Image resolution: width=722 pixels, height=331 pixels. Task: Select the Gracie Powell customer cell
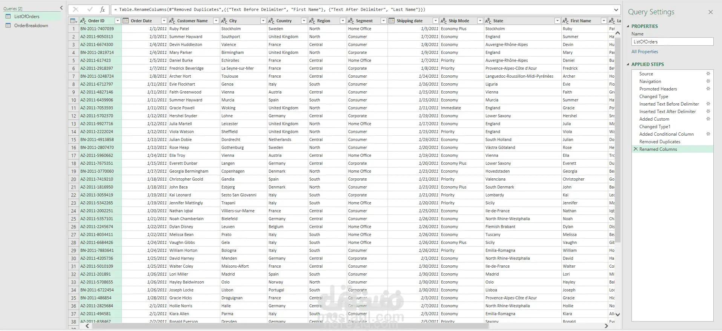pyautogui.click(x=194, y=108)
